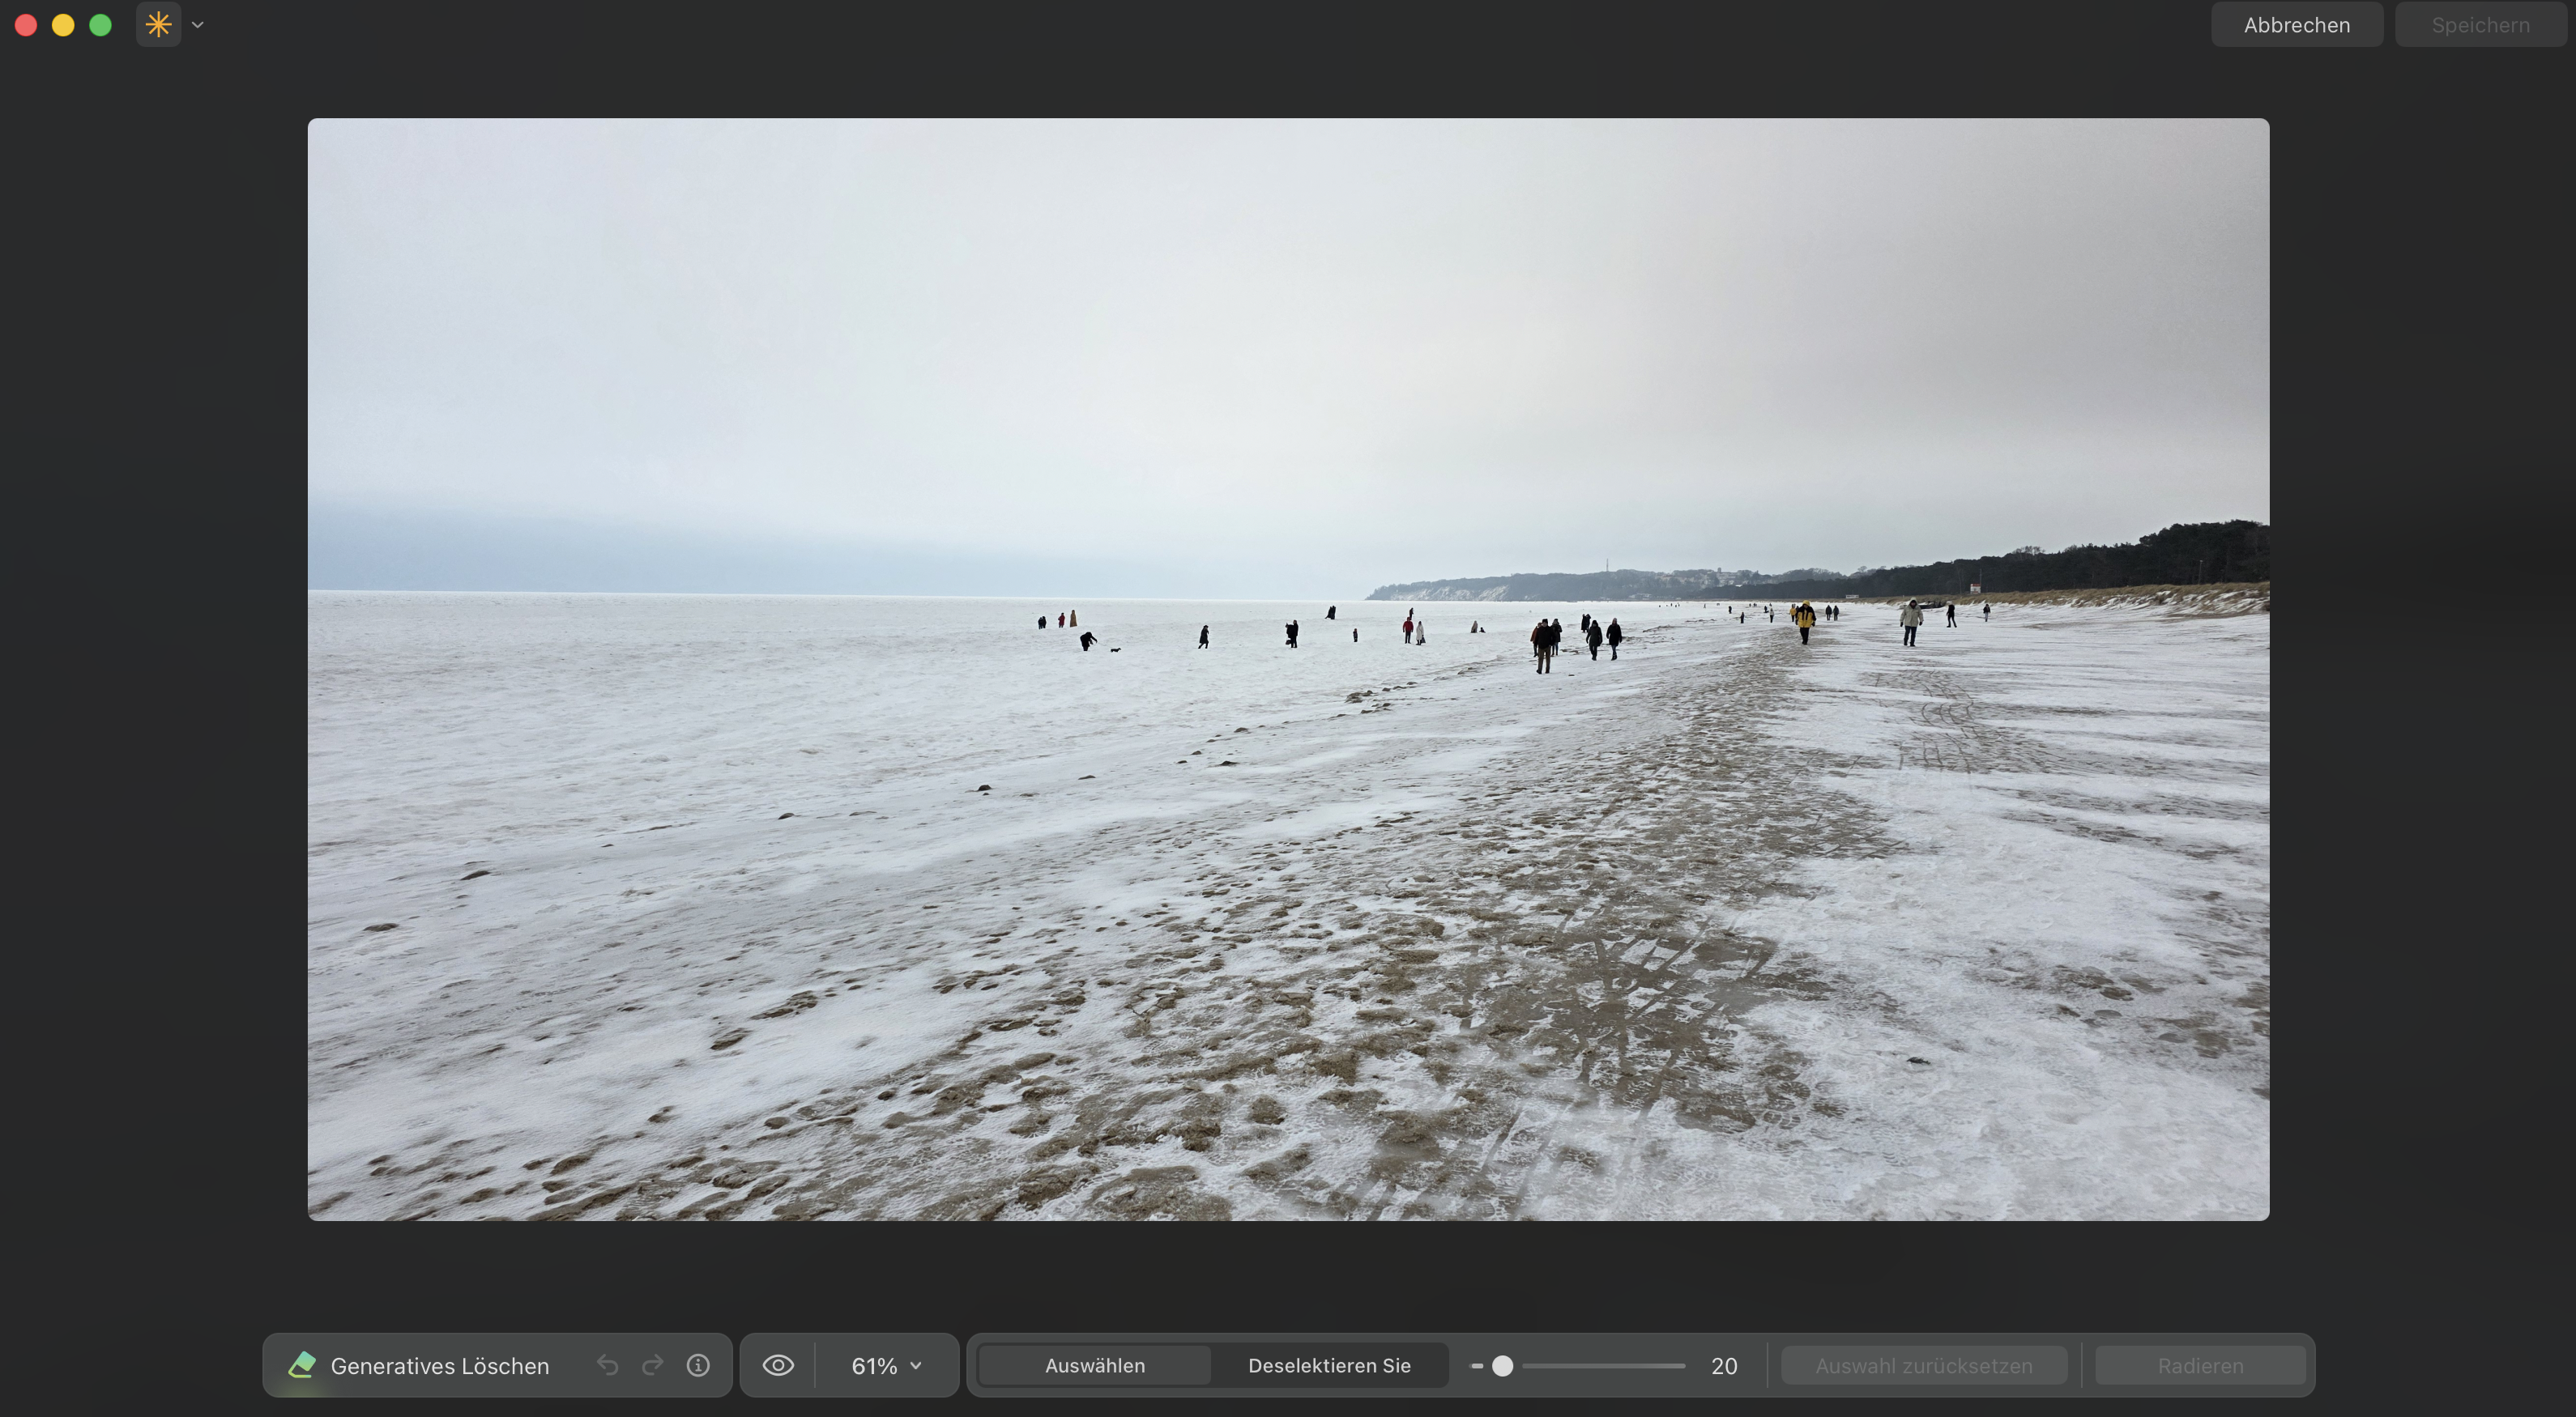Click the Speichern button
2576x1417 pixels.
coord(2480,24)
